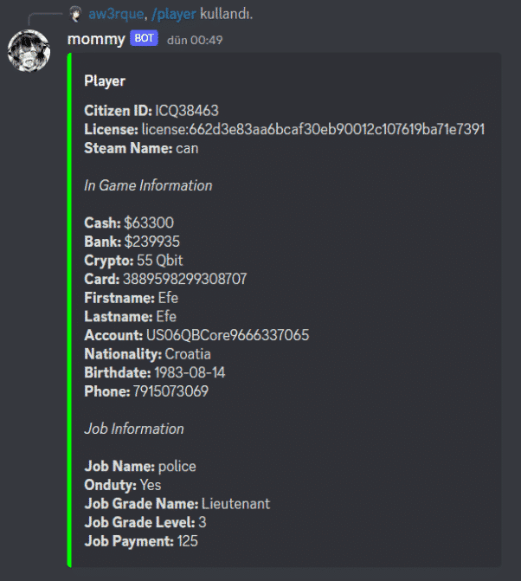
Task: Click the small aw3rque reply avatar
Action: pyautogui.click(x=76, y=14)
